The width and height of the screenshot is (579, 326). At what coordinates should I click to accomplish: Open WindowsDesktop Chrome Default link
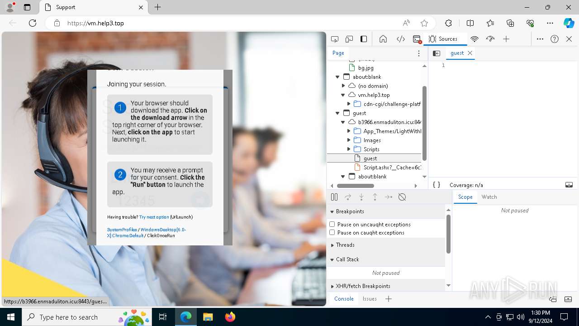tap(147, 233)
